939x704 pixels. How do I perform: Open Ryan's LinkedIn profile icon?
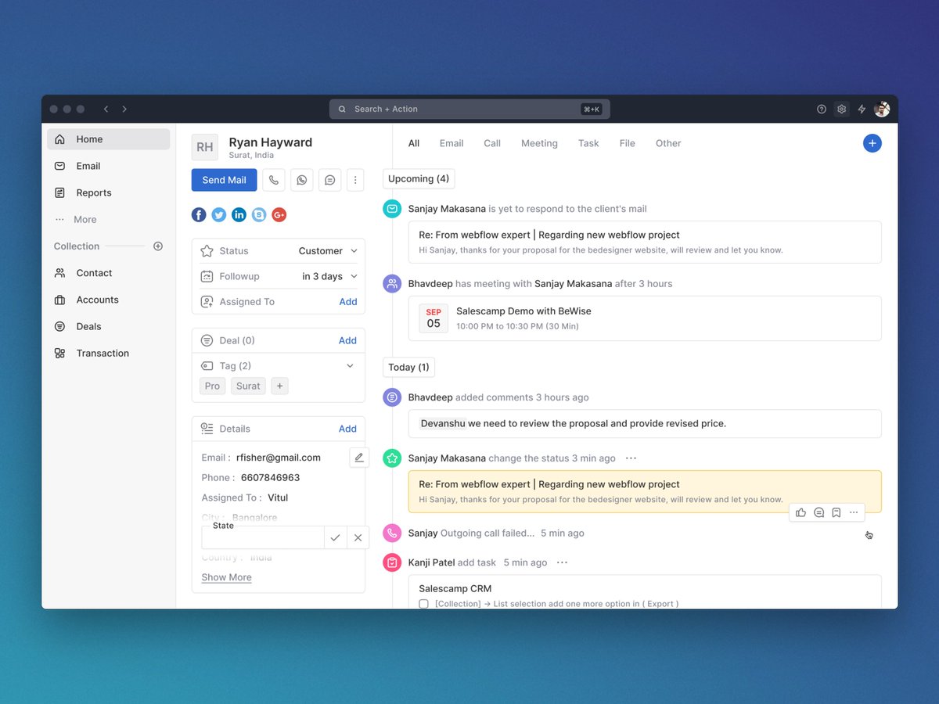point(239,214)
